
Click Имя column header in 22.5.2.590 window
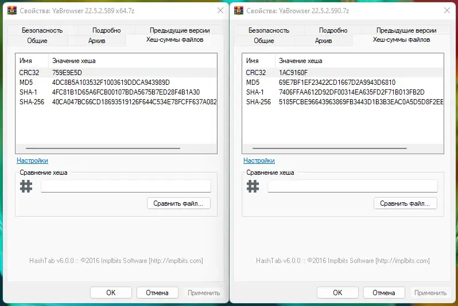coord(258,61)
